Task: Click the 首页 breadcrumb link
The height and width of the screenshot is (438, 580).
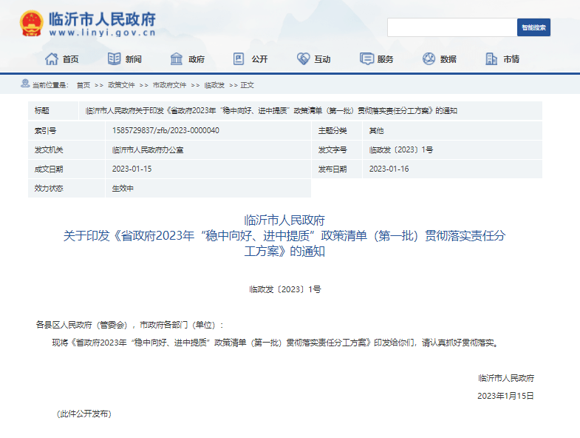Action: click(x=83, y=85)
